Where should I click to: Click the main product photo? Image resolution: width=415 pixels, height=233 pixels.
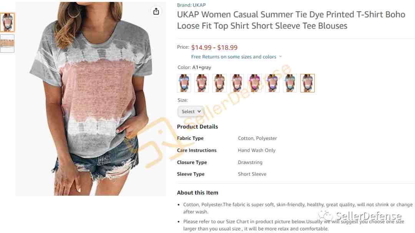(x=91, y=99)
